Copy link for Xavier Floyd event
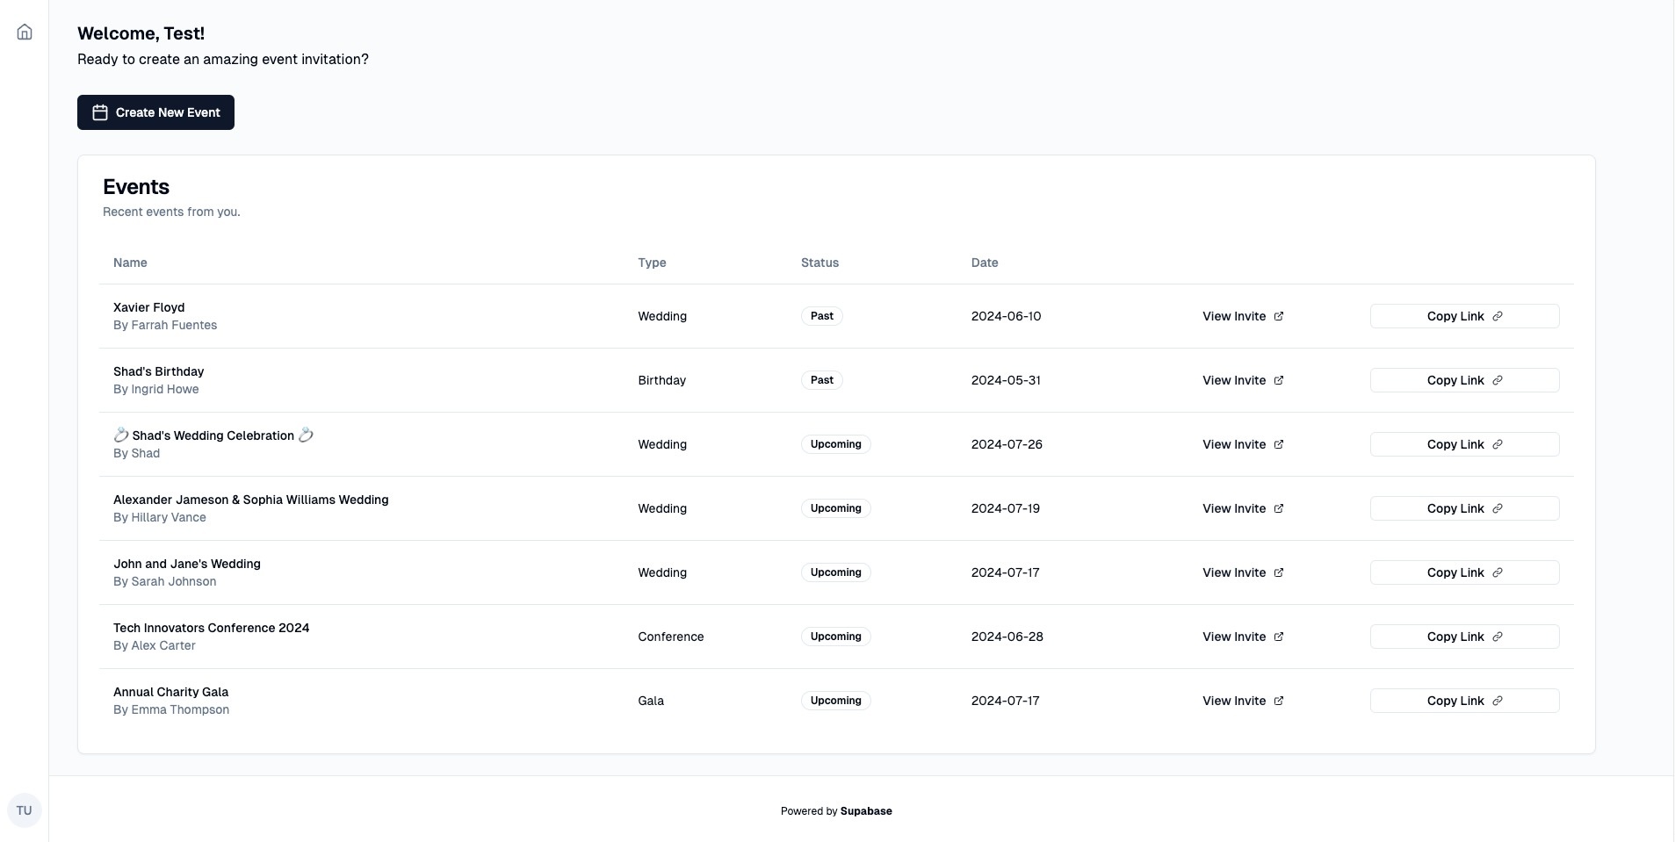The image size is (1675, 842). (1463, 316)
